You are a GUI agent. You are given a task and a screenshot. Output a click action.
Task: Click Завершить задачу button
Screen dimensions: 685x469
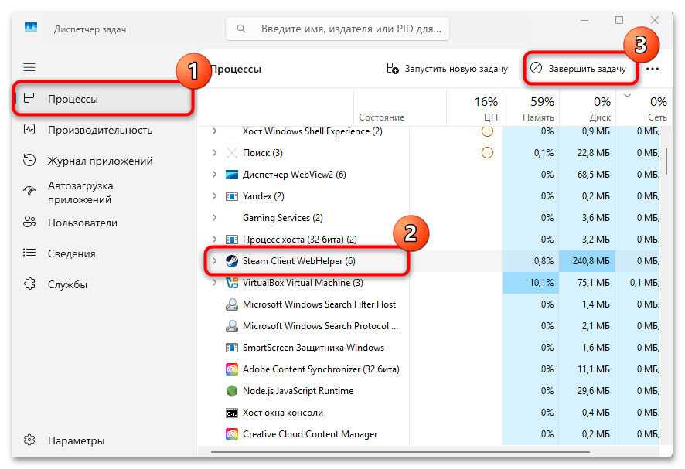click(579, 69)
